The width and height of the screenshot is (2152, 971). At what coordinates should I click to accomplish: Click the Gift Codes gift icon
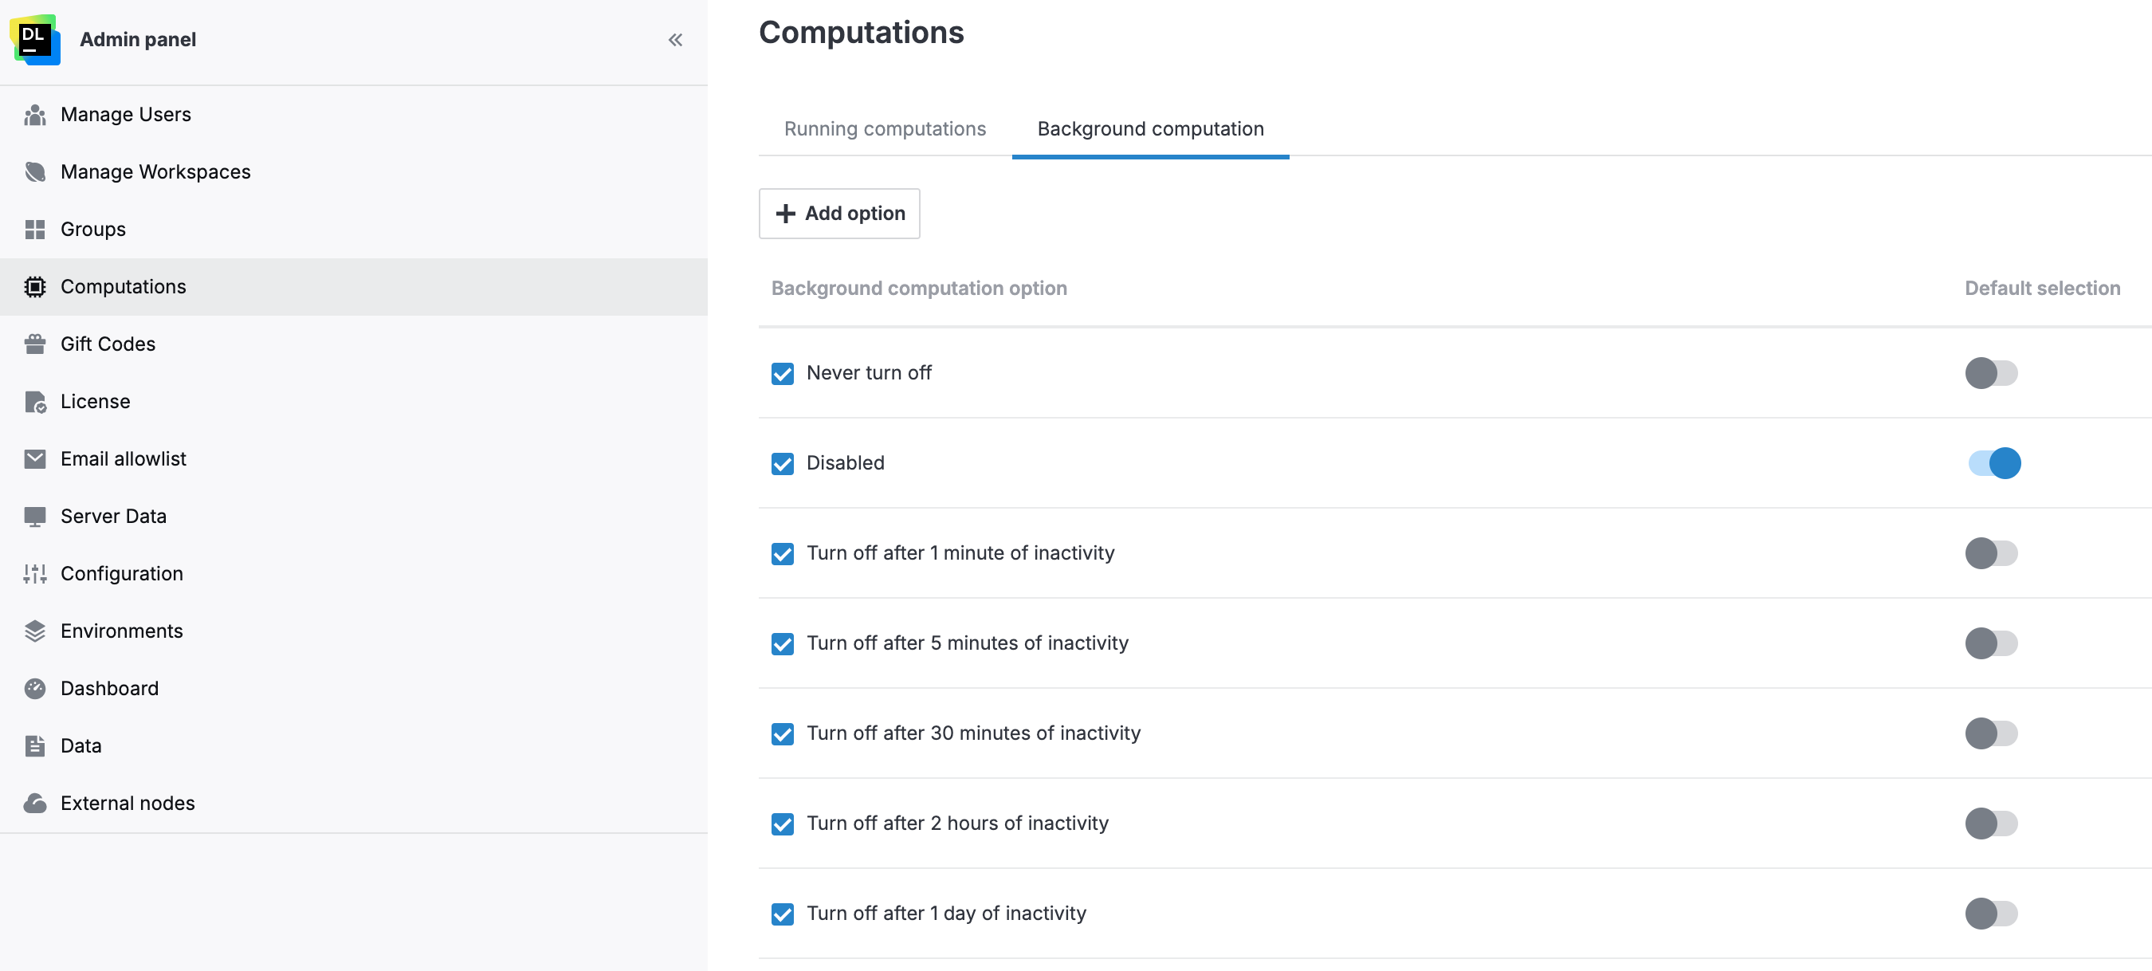click(x=35, y=344)
